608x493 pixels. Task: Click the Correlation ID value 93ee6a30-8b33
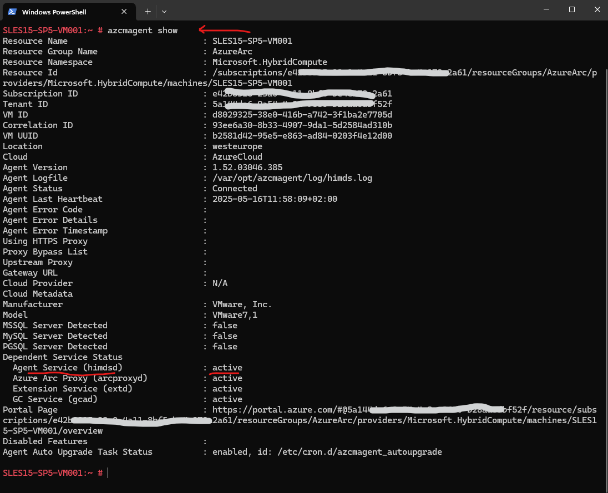302,125
